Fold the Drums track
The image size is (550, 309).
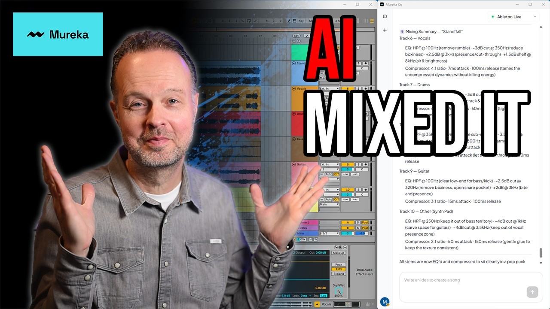(x=294, y=114)
